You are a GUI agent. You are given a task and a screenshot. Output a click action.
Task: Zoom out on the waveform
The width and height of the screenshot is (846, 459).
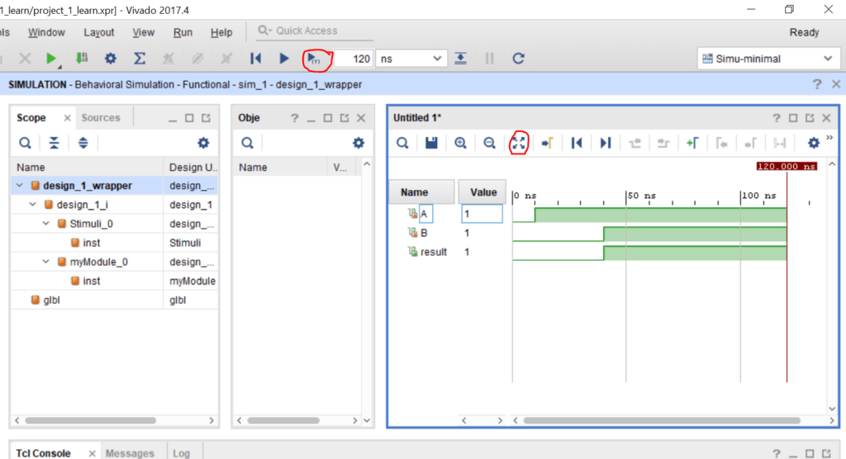click(x=489, y=143)
